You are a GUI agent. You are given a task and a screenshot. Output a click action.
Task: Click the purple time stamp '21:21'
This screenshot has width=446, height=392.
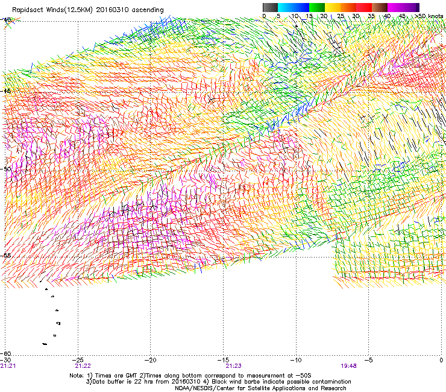[8, 366]
